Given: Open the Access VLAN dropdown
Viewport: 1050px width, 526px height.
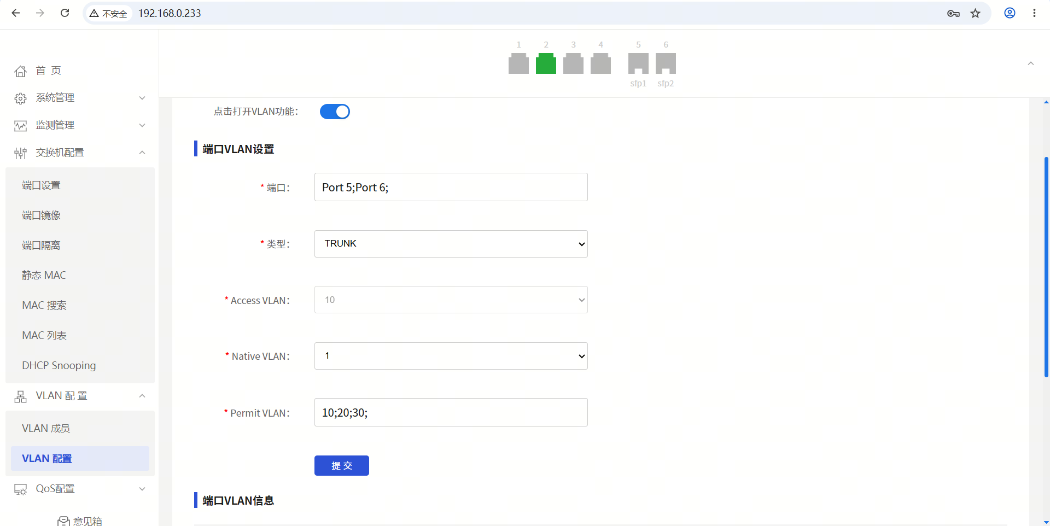Looking at the screenshot, I should coord(451,300).
